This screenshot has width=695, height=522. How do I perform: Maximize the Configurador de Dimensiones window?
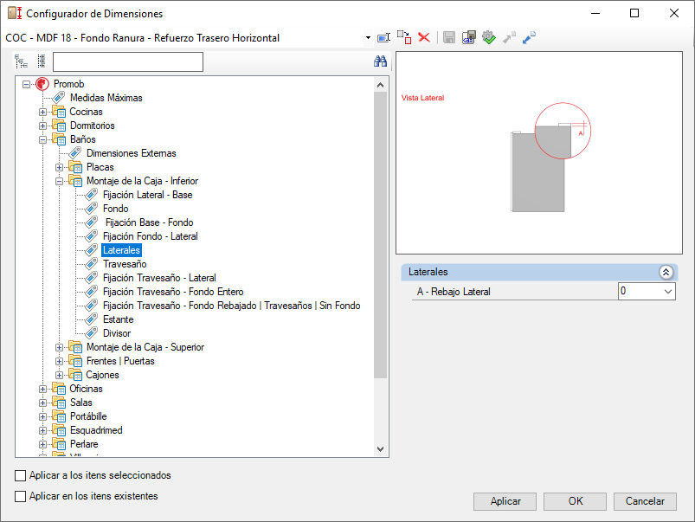coord(634,13)
